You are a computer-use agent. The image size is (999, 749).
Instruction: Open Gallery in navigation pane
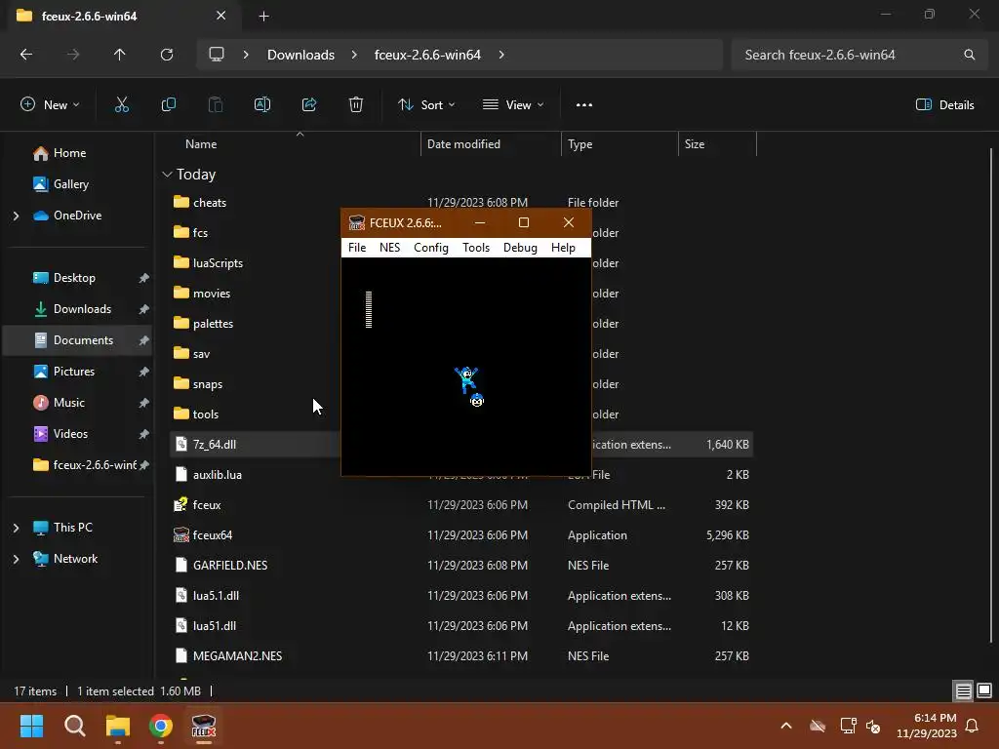pyautogui.click(x=70, y=184)
